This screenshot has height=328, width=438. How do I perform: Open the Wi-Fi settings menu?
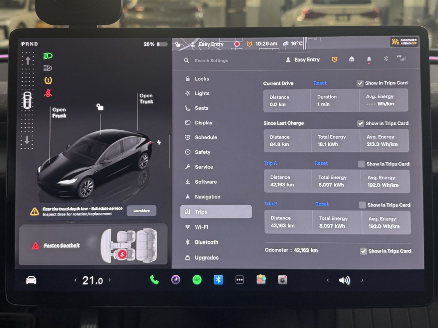216,227
